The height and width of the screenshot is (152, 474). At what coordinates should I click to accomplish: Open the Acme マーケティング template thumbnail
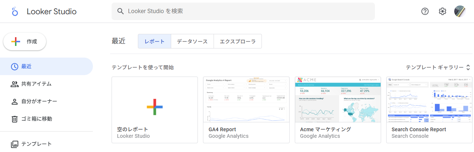click(x=338, y=100)
